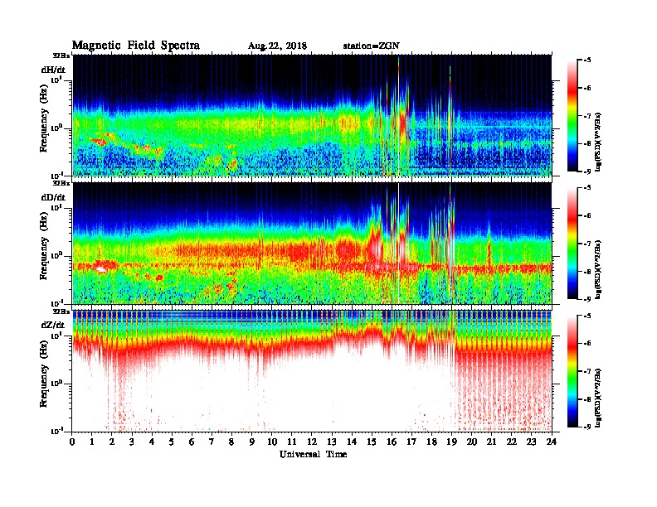Click the "-7" tick on the dH/dt color scale
Screen dimensions: 657x507
587,116
